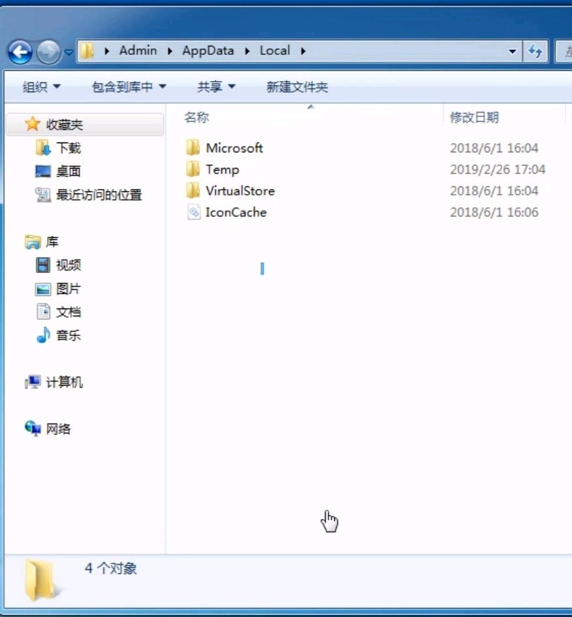Open the 图片 library
The height and width of the screenshot is (617, 572).
[x=69, y=289]
